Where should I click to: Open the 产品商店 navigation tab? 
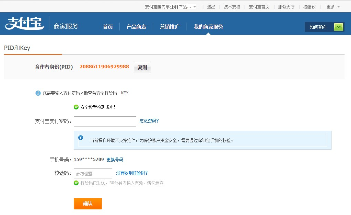pos(136,27)
